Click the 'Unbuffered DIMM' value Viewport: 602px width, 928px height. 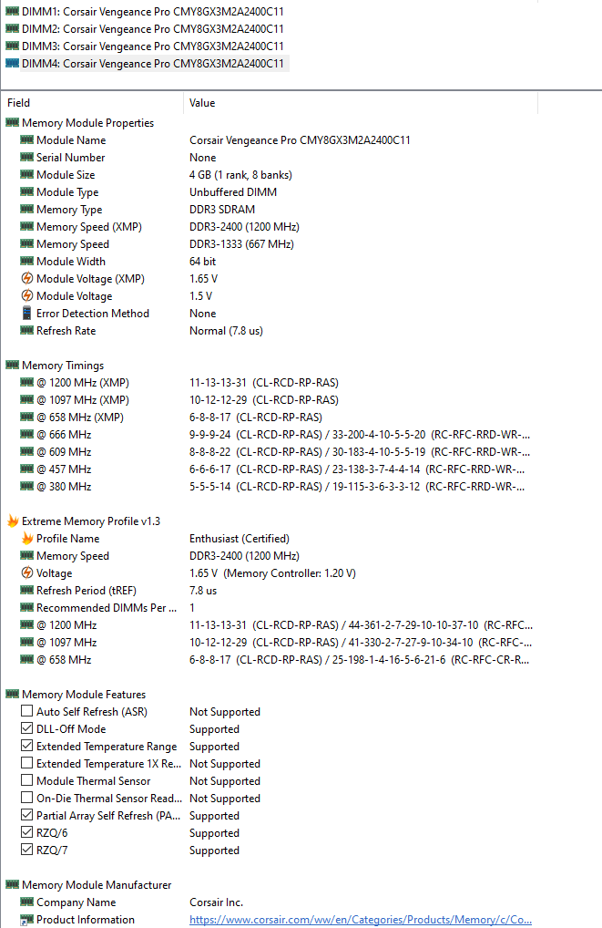coord(233,191)
